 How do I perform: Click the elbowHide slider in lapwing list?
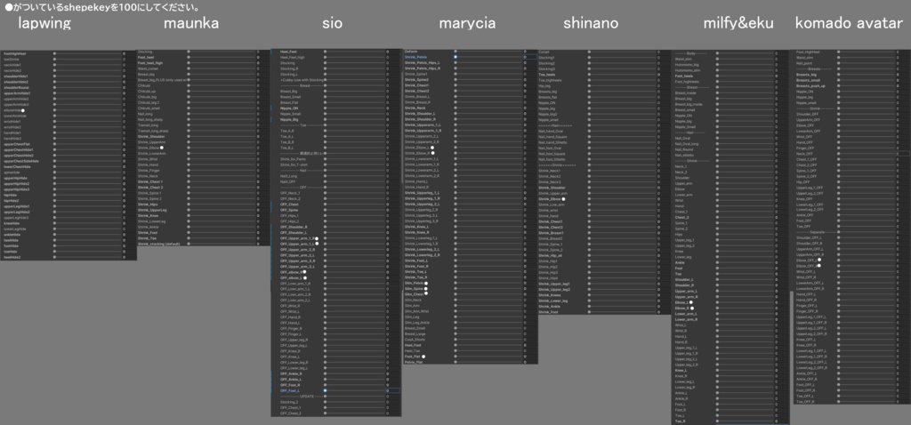click(x=88, y=109)
